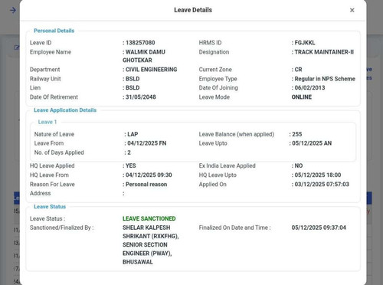Click Date Of Retirement 31/05/2048
This screenshot has height=285, width=383.
[141, 97]
